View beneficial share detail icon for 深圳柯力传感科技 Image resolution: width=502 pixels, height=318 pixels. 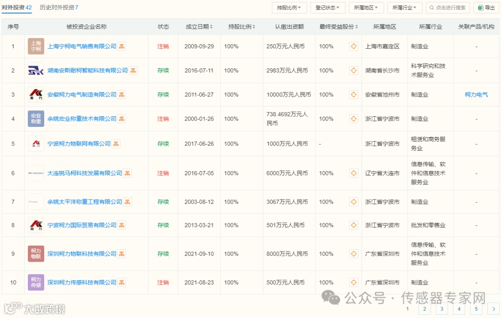click(354, 283)
